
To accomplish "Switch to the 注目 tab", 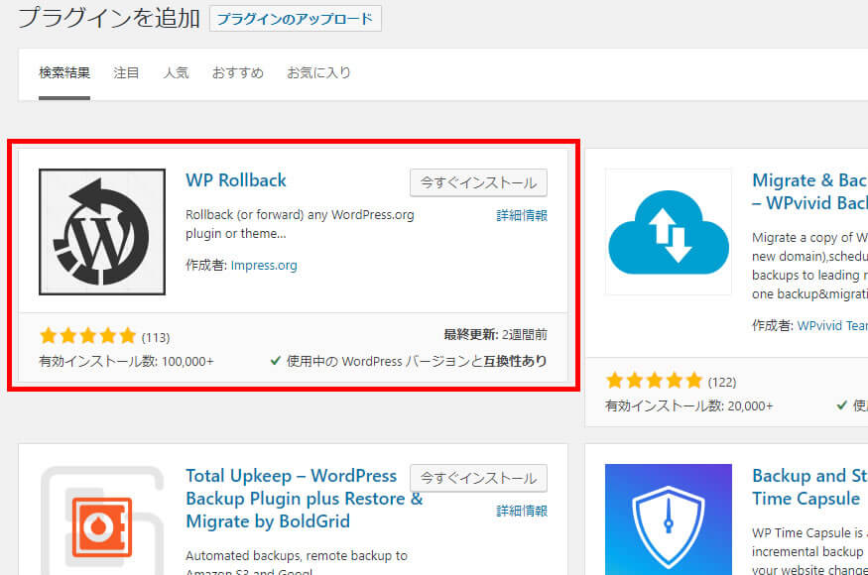I will [x=126, y=72].
